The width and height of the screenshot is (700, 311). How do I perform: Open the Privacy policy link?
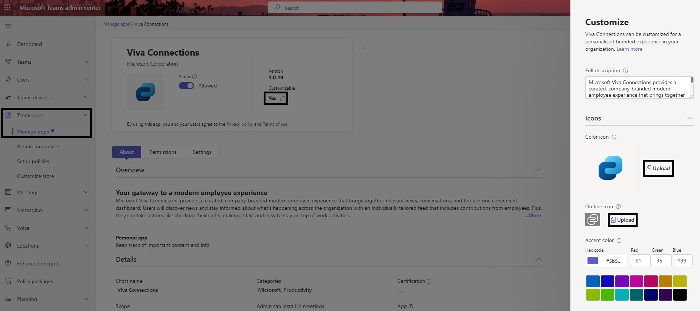tap(240, 124)
